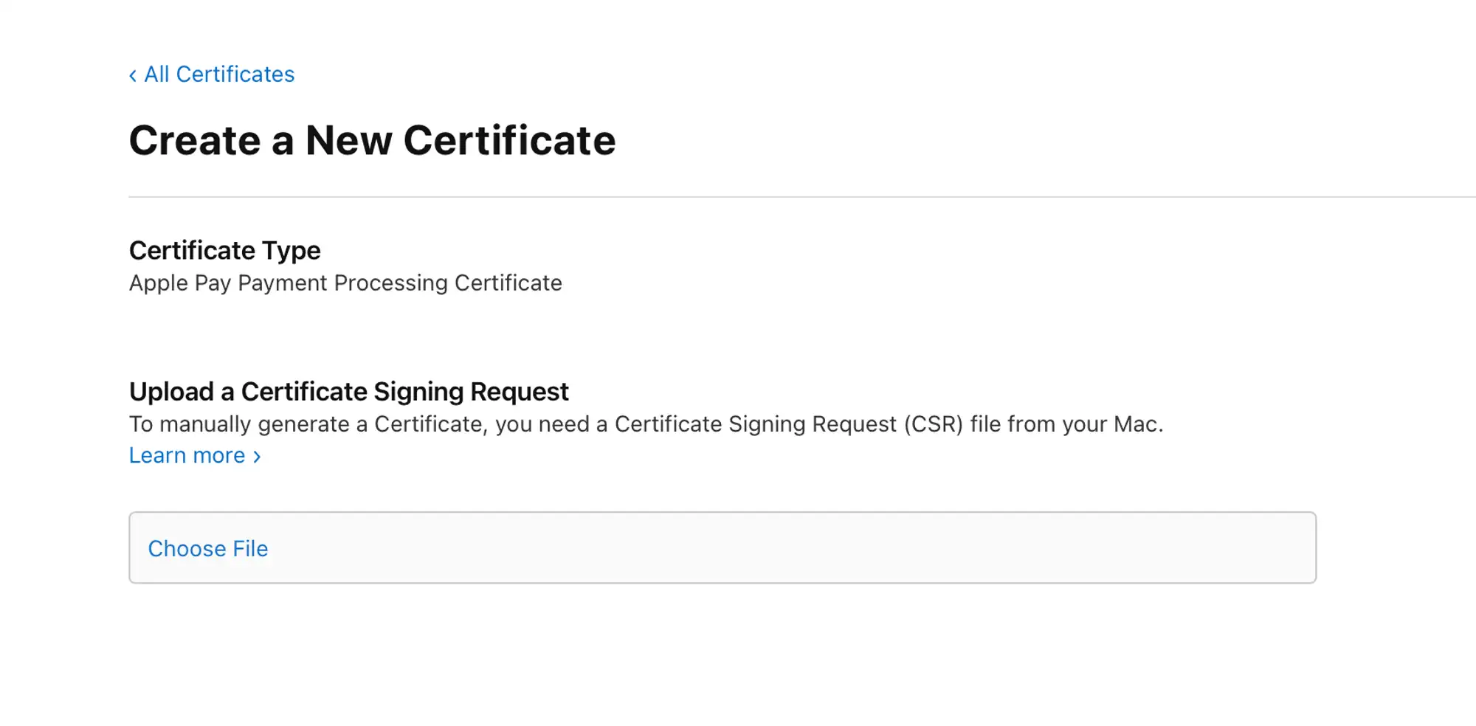Go back to All Certificates
The image size is (1476, 726).
212,75
